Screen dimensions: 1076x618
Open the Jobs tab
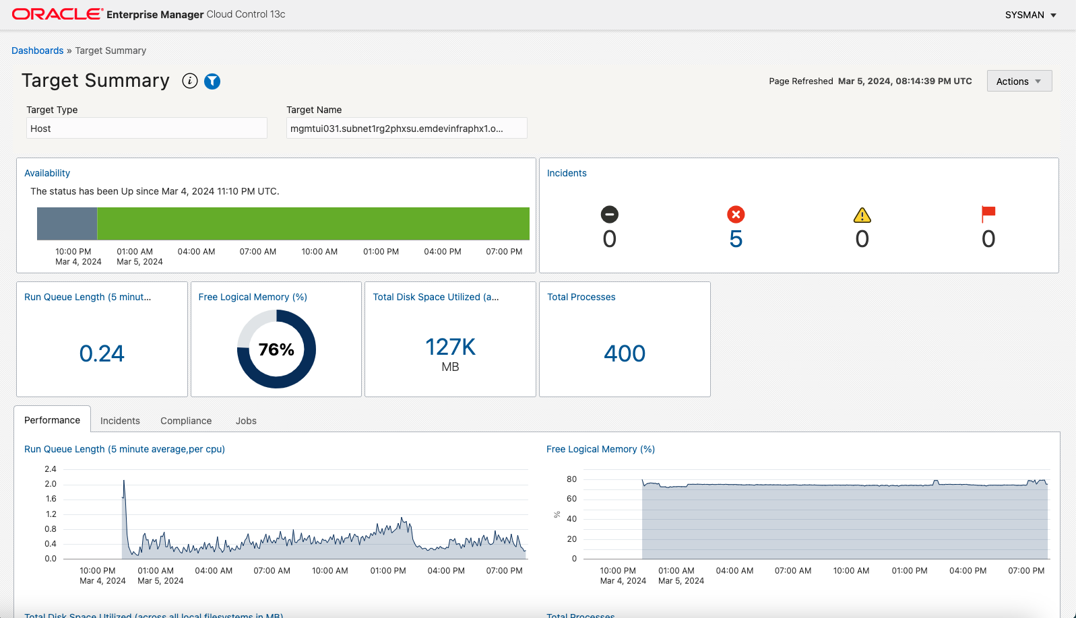click(246, 421)
